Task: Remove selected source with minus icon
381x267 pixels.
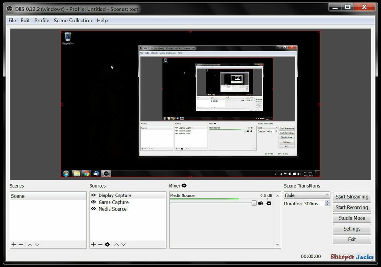Action: click(100, 245)
